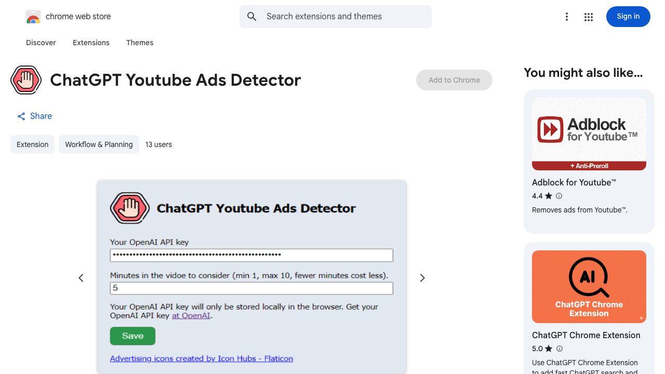Click the extension settings screenshot image
665x374 pixels.
251,277
